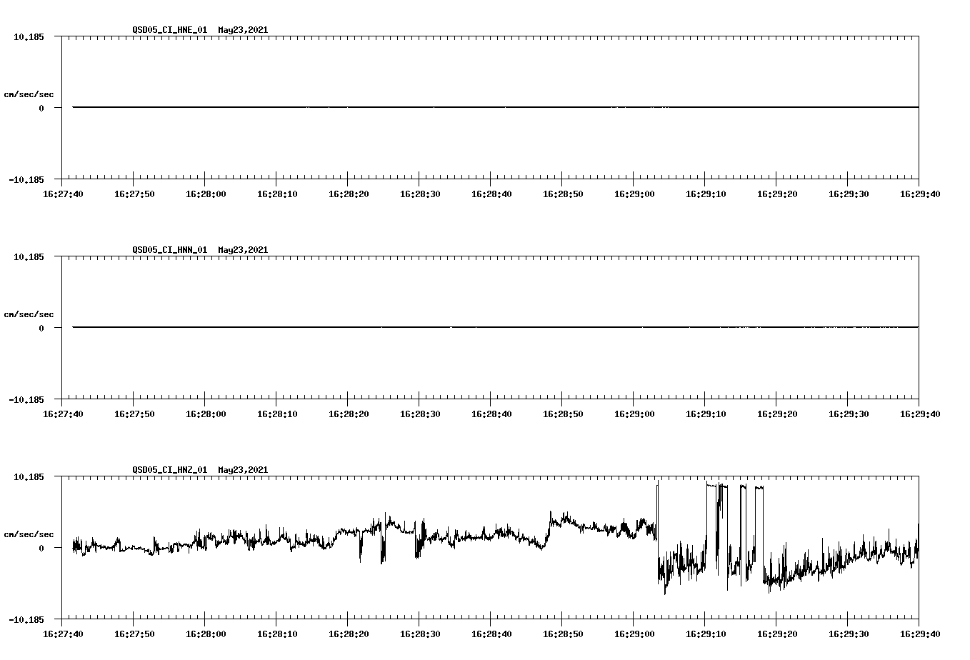
Task: Click the cm/sec/sec label on middle plot
Action: pos(29,314)
